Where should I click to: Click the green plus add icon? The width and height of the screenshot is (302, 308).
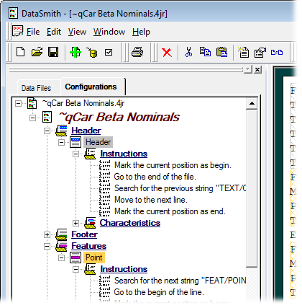(x=75, y=52)
